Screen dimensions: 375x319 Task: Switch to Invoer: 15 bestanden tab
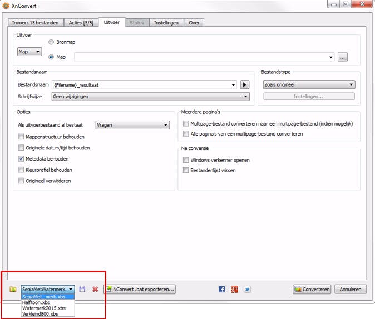[36, 23]
